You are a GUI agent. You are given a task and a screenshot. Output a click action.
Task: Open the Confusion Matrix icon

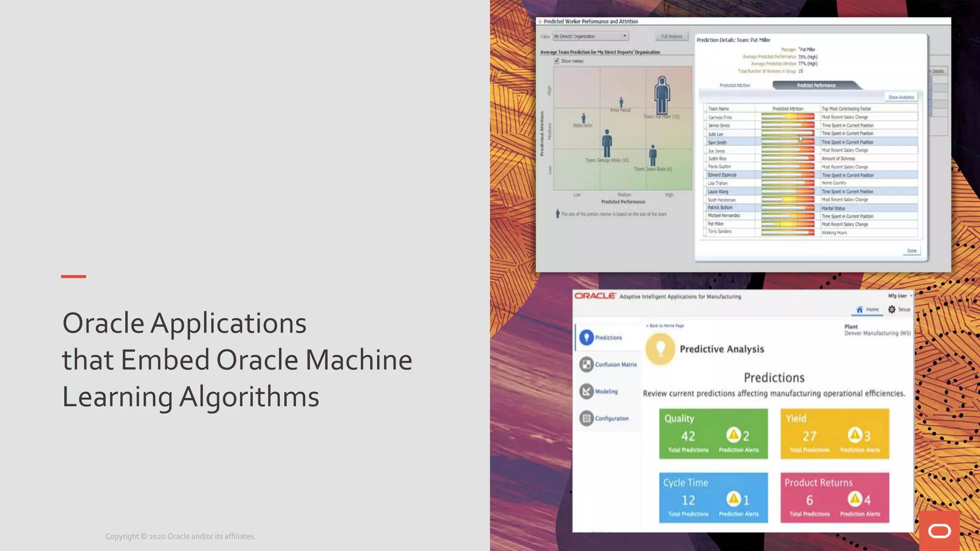[x=586, y=364]
